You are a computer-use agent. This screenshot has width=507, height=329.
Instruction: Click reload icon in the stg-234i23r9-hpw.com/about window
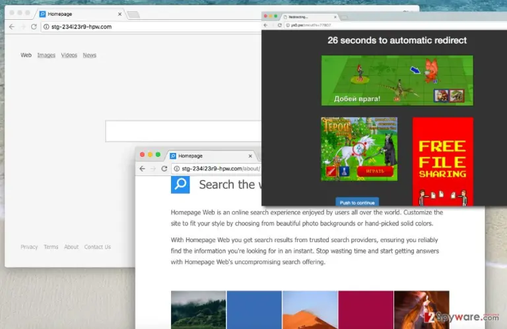coord(164,169)
